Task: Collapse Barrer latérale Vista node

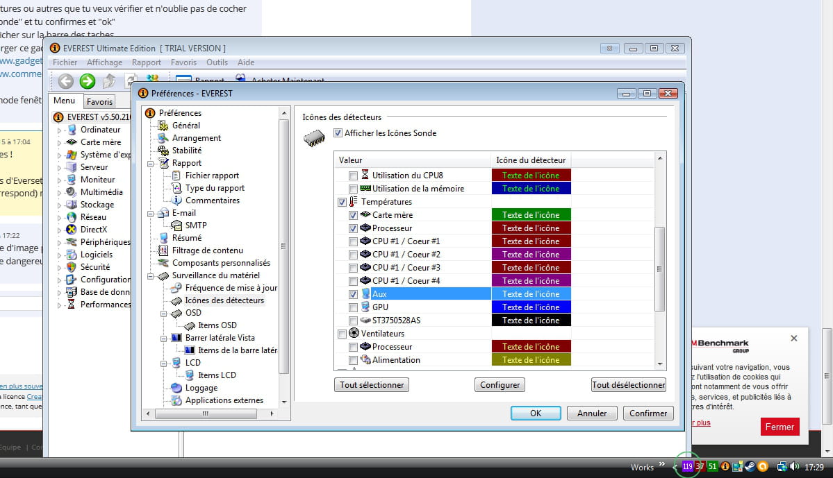Action: 164,339
